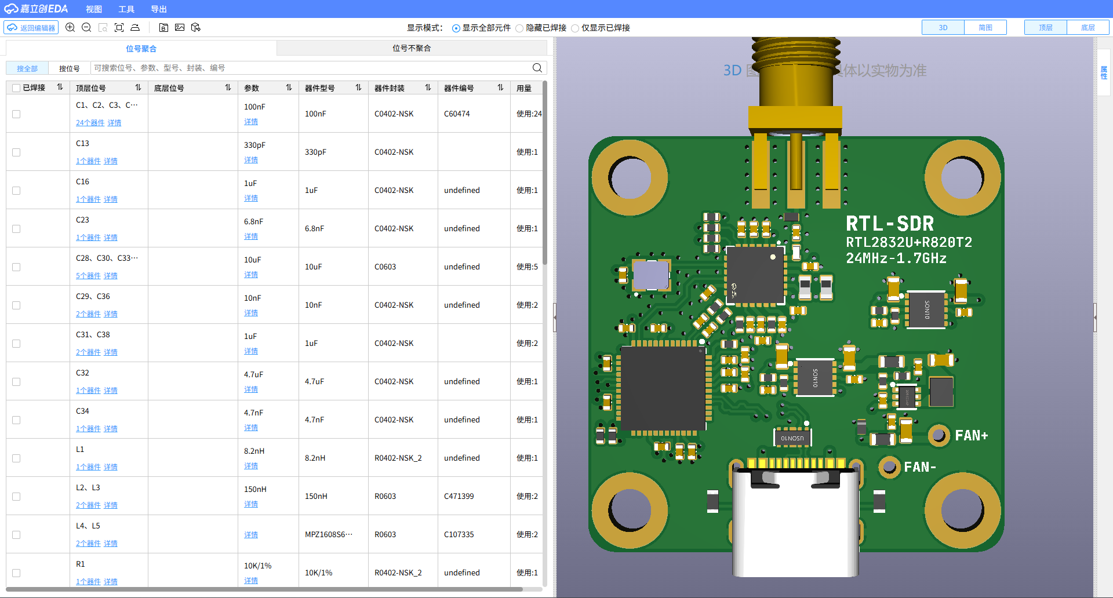1113x598 pixels.
Task: Sort the 参数 column
Action: (289, 87)
